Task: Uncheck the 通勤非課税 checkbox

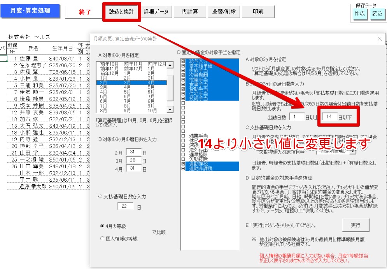Action: click(183, 168)
